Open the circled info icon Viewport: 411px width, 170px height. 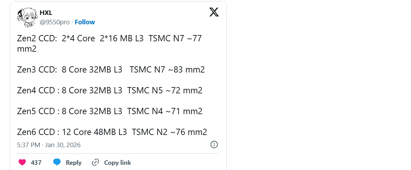pyautogui.click(x=214, y=145)
